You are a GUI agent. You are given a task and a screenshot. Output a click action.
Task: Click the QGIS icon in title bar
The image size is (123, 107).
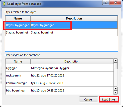coord(4,4)
